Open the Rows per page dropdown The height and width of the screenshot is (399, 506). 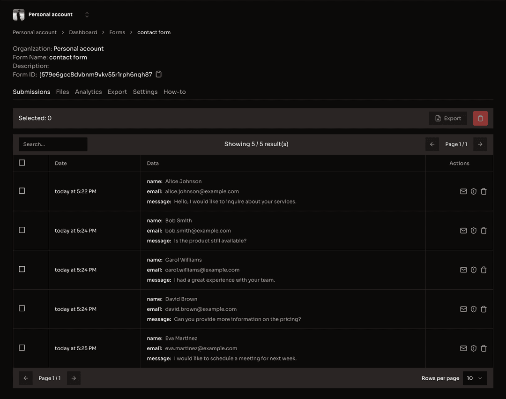pyautogui.click(x=475, y=378)
